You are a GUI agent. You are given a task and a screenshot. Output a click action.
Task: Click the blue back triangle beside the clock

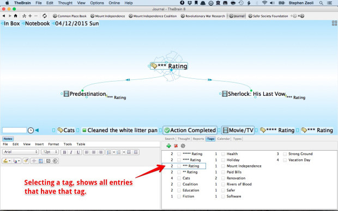pos(37,130)
